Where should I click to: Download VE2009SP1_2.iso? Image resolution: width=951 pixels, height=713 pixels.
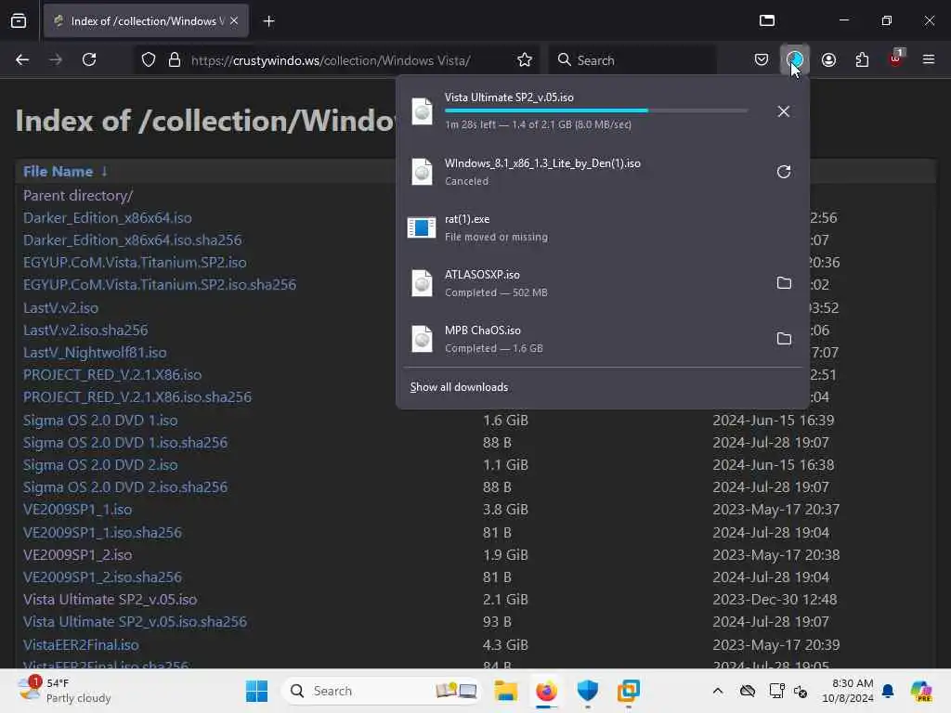point(78,555)
